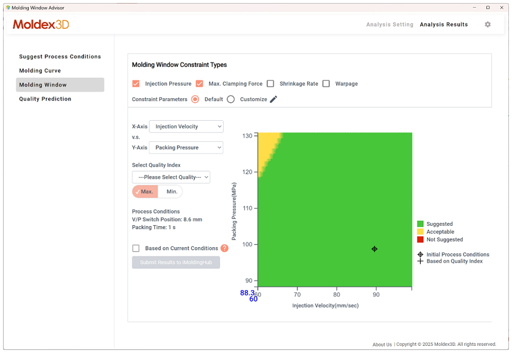Uncheck the Injection Pressure constraint checkbox

[x=136, y=84]
